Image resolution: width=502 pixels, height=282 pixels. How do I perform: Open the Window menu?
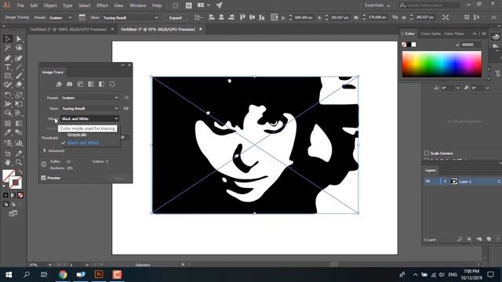[x=138, y=5]
